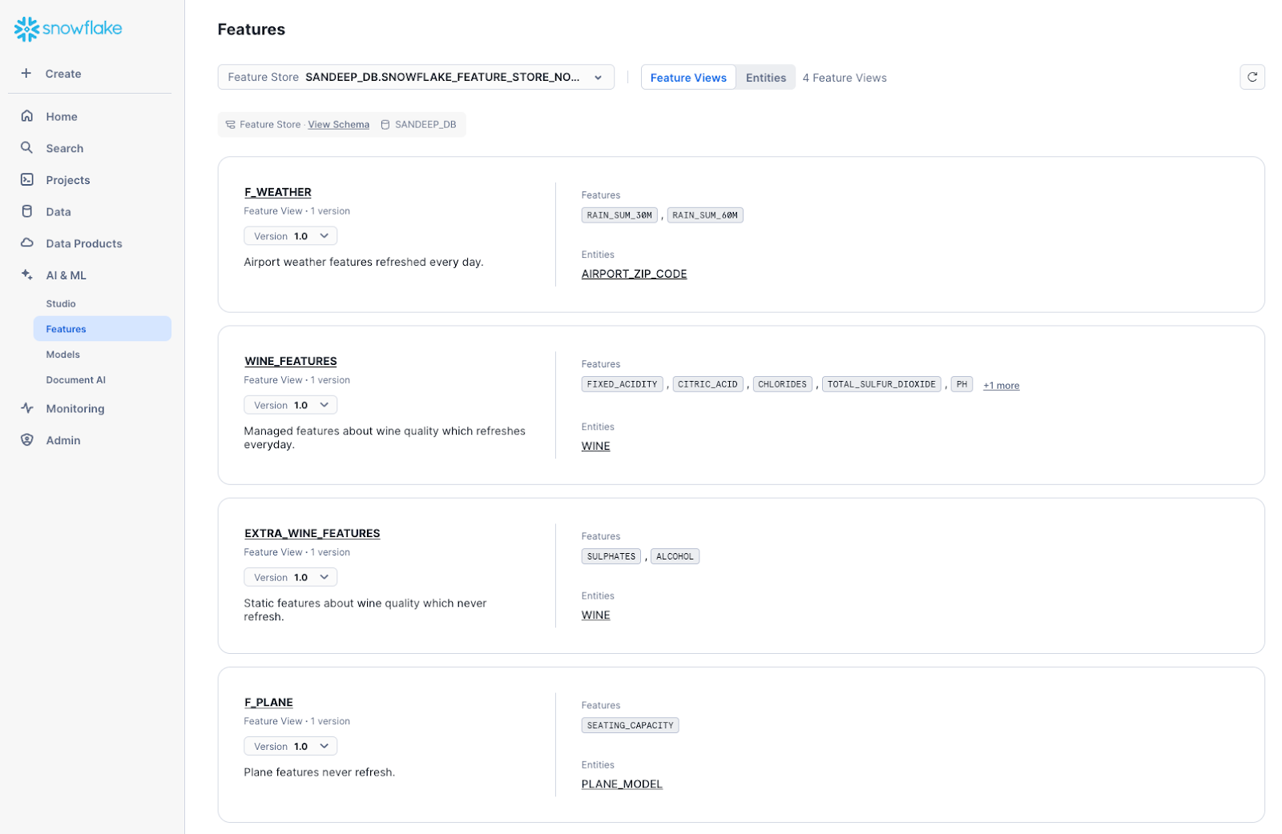Switch to the Entities tab
Screen dimensions: 1282x834
point(765,78)
